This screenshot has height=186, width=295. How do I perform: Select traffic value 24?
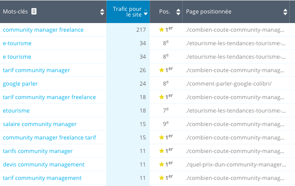click(x=143, y=83)
